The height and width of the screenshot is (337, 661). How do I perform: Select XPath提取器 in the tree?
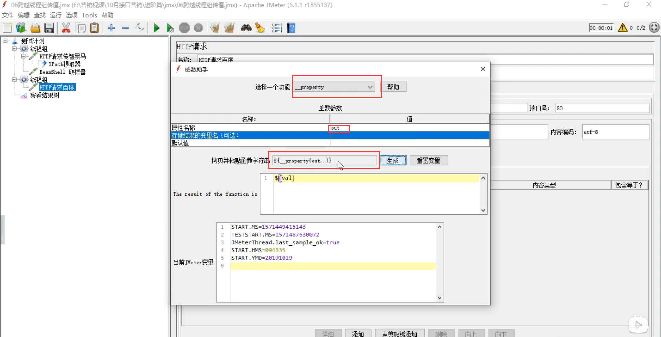pyautogui.click(x=64, y=64)
